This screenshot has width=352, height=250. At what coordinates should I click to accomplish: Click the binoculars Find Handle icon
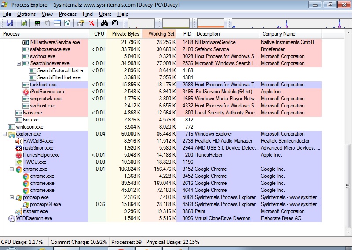[x=104, y=23]
